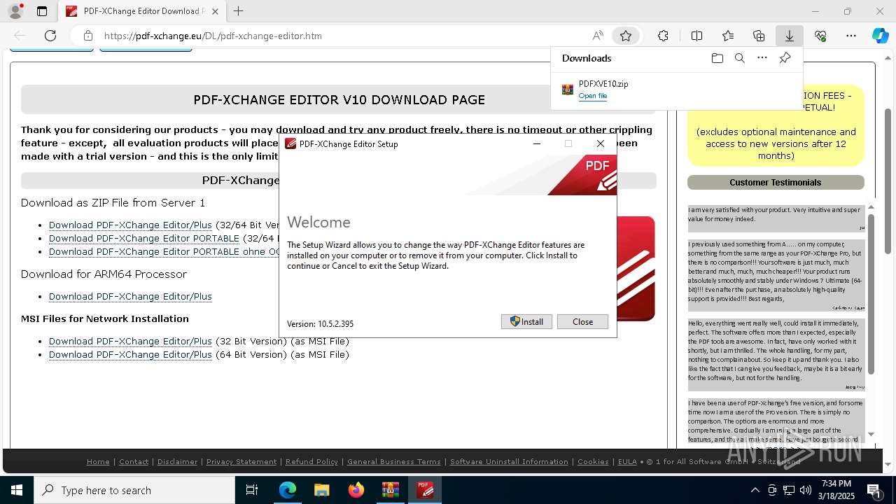Open Firefox on taskbar
The image size is (896, 504).
tap(356, 490)
